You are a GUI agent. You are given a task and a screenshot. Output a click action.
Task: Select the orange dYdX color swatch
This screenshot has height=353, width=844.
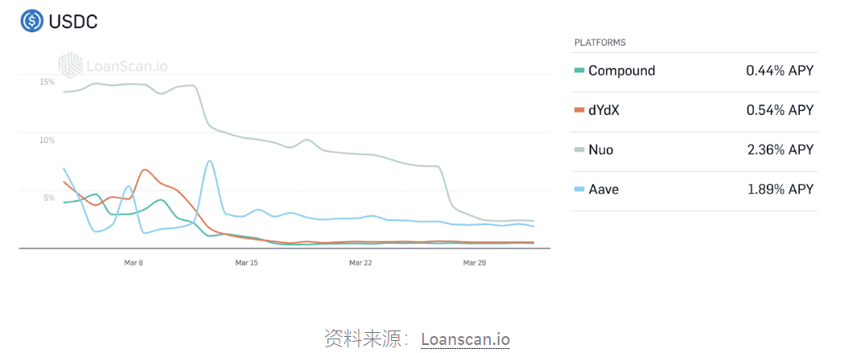579,110
